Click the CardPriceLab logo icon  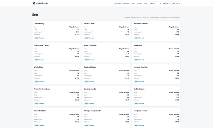point(34,3)
